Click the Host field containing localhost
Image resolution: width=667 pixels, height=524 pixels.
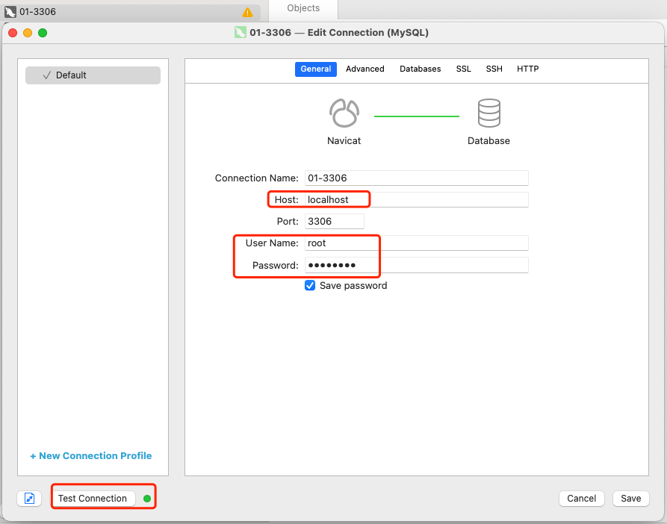417,200
